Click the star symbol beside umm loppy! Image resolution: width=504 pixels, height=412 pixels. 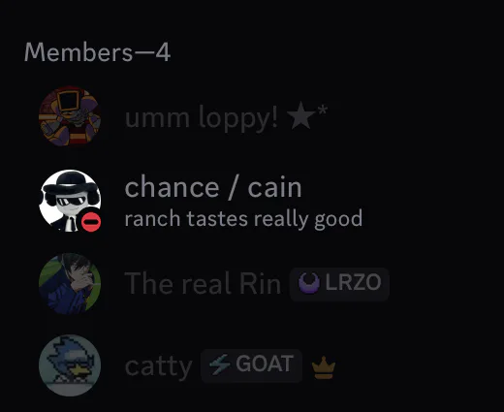(x=300, y=115)
